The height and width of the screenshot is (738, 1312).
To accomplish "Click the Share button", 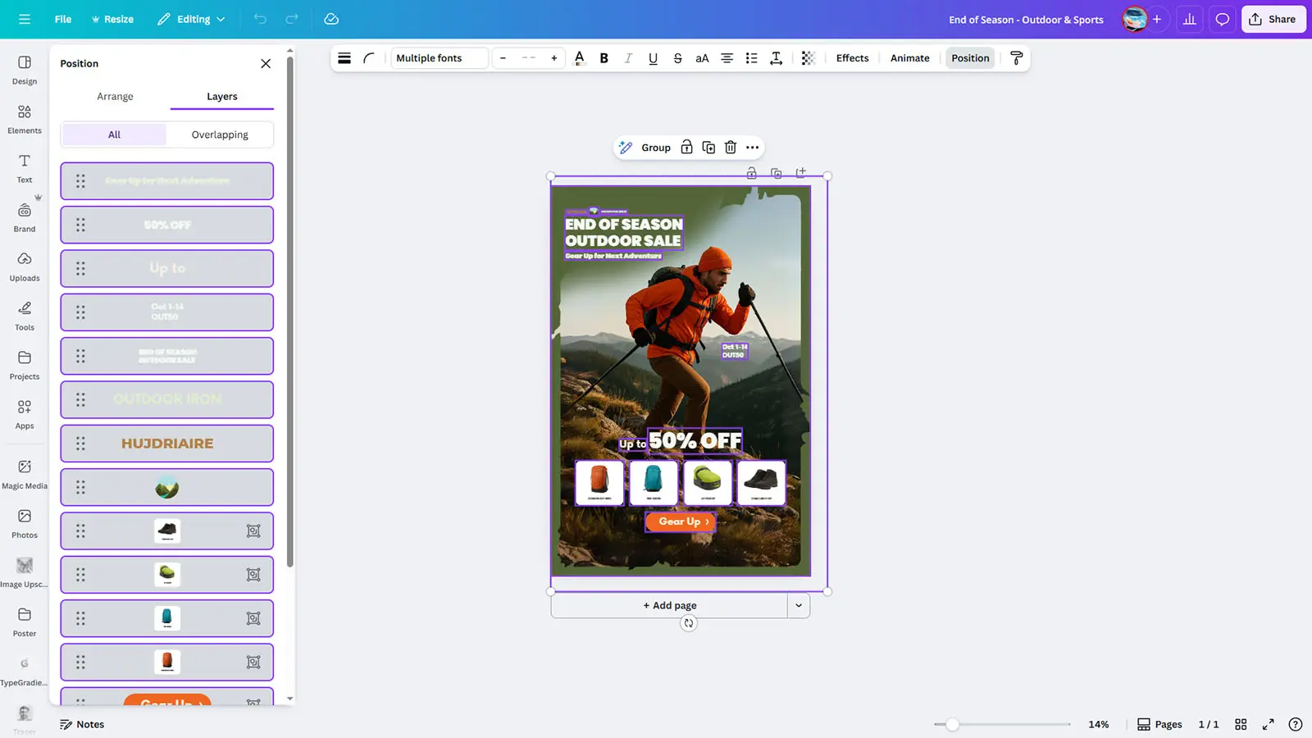I will click(1273, 19).
